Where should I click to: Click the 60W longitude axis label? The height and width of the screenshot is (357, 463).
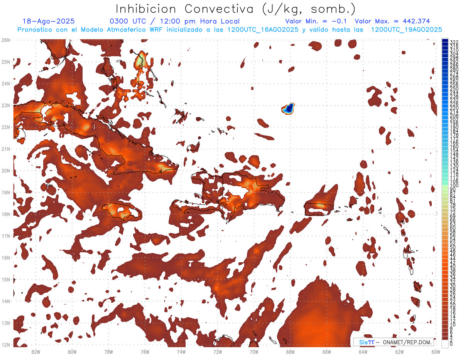pos(436,351)
